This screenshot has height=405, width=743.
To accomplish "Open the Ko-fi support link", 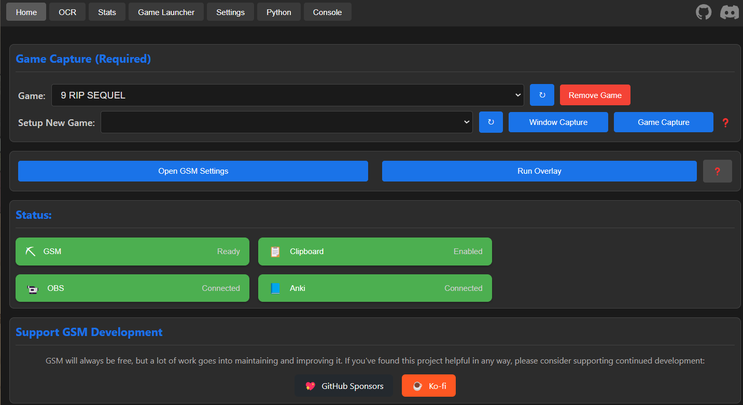I will click(429, 386).
